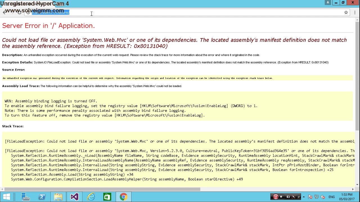The image size is (360, 202).
Task: Open the taskbar clock showing 1:53 PM
Action: pyautogui.click(x=346, y=197)
